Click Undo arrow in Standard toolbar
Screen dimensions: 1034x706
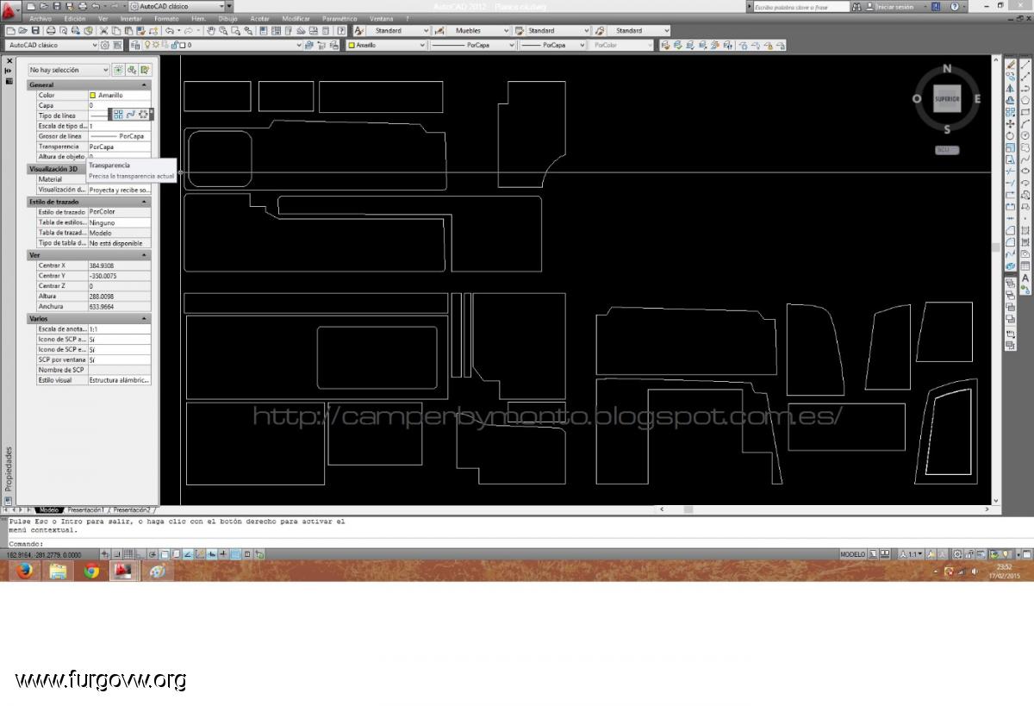pos(170,30)
